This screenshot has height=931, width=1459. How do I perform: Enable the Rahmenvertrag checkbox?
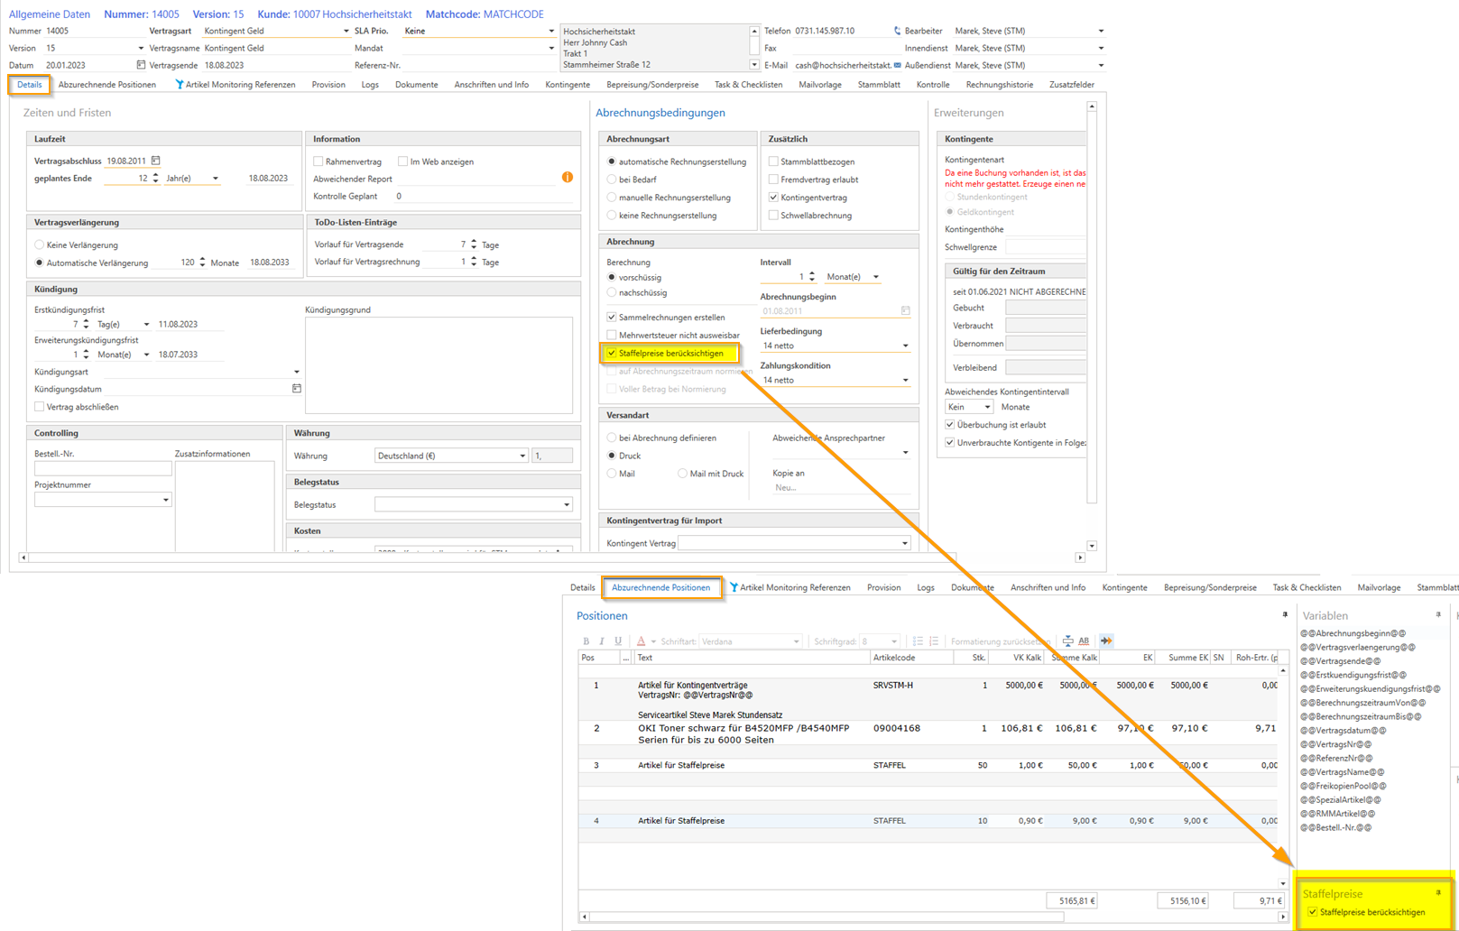pyautogui.click(x=319, y=161)
